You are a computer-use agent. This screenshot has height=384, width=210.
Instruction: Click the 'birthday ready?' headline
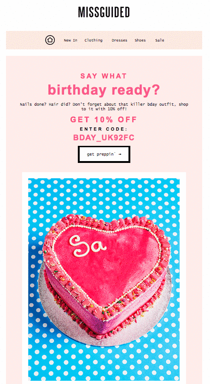[104, 90]
